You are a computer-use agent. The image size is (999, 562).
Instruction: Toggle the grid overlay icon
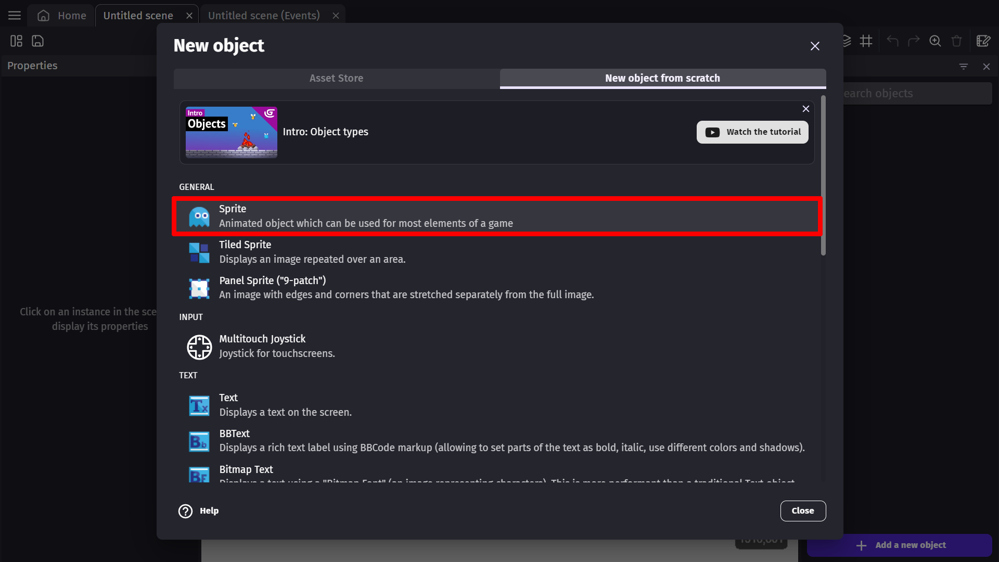click(x=867, y=41)
